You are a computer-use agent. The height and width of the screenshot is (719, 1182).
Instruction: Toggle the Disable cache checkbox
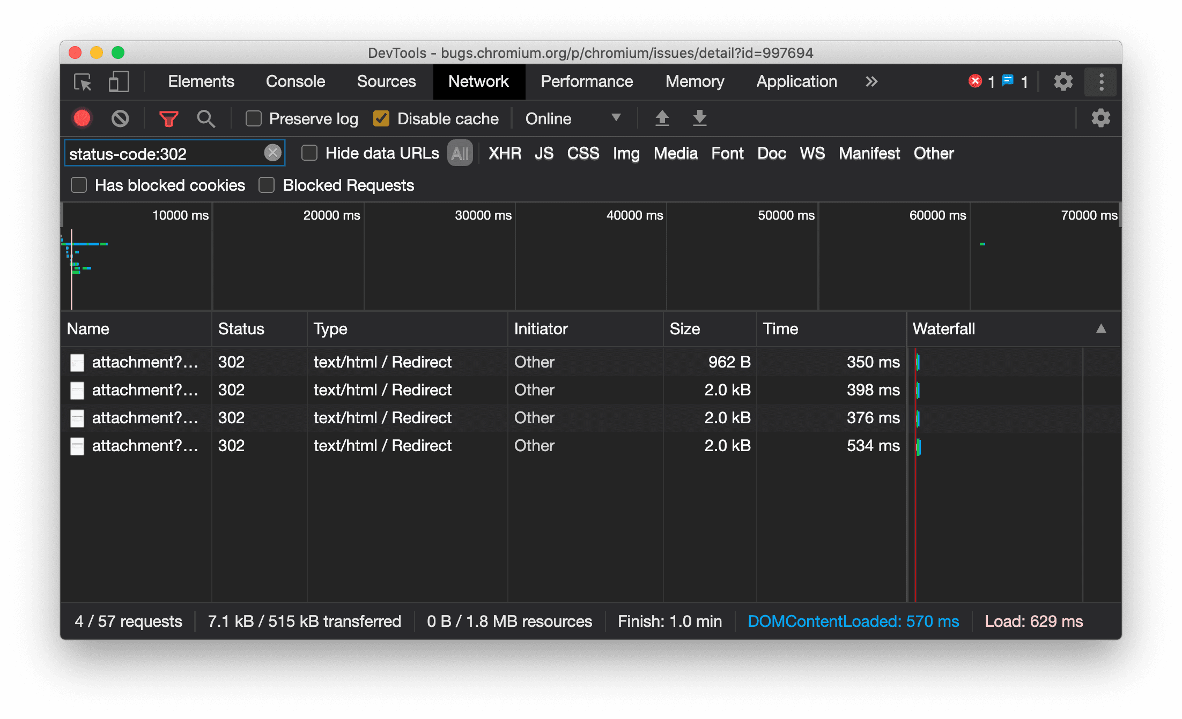coord(382,118)
